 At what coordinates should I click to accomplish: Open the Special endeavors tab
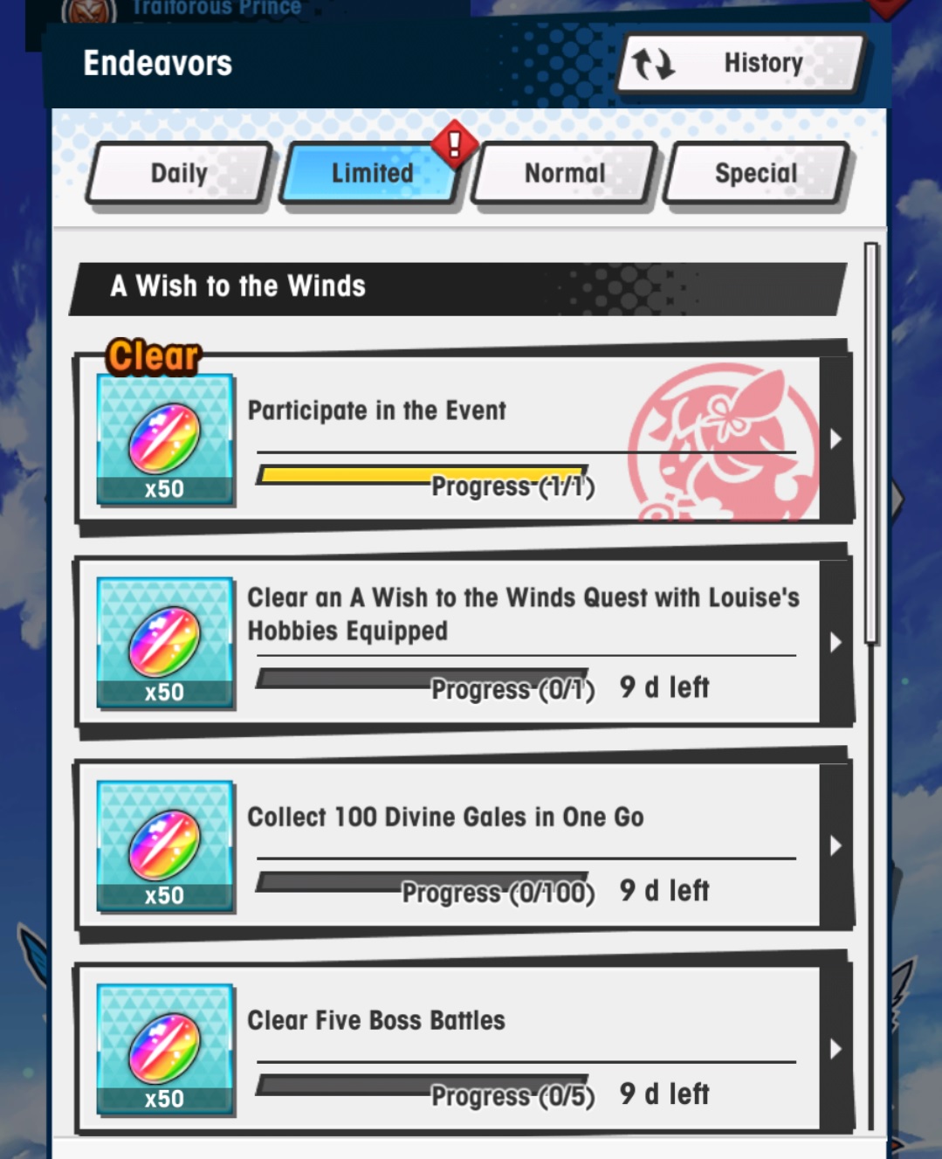(x=757, y=173)
